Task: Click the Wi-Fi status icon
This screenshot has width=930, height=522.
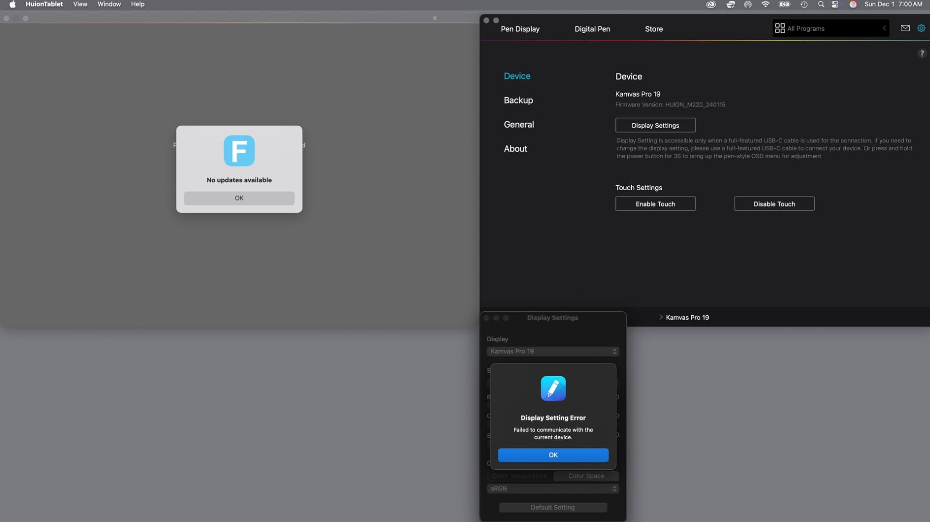Action: tap(765, 4)
